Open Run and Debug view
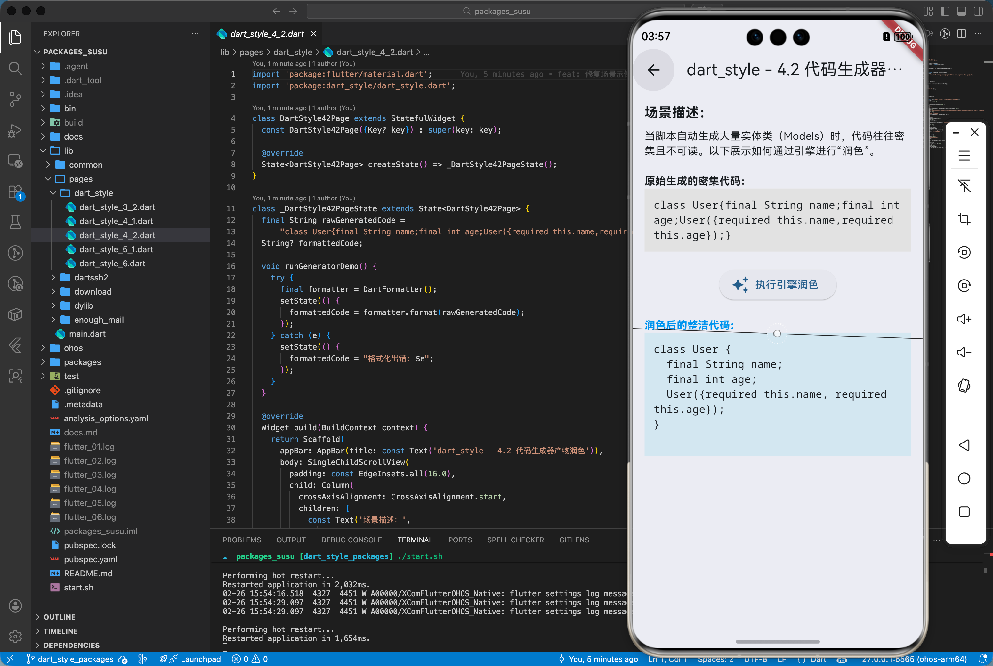Viewport: 993px width, 666px height. pyautogui.click(x=15, y=130)
